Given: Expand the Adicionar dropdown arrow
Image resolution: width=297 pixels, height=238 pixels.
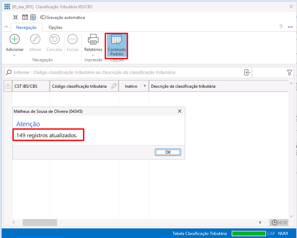Looking at the screenshot, I should point(14,55).
